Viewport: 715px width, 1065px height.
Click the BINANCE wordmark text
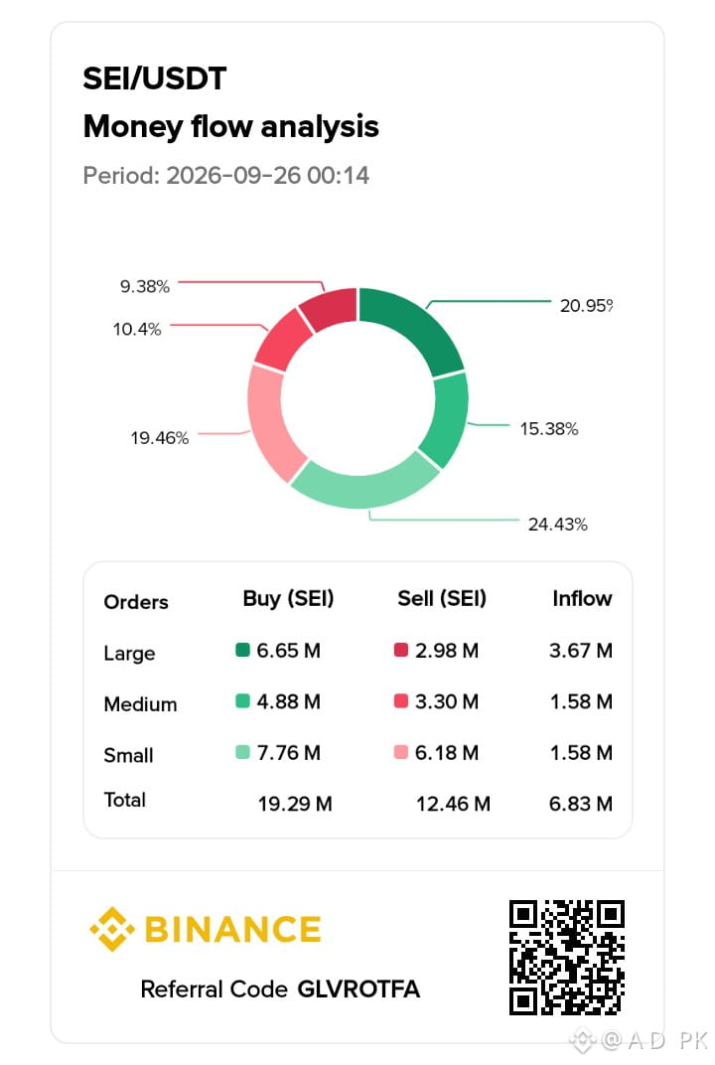pos(233,930)
